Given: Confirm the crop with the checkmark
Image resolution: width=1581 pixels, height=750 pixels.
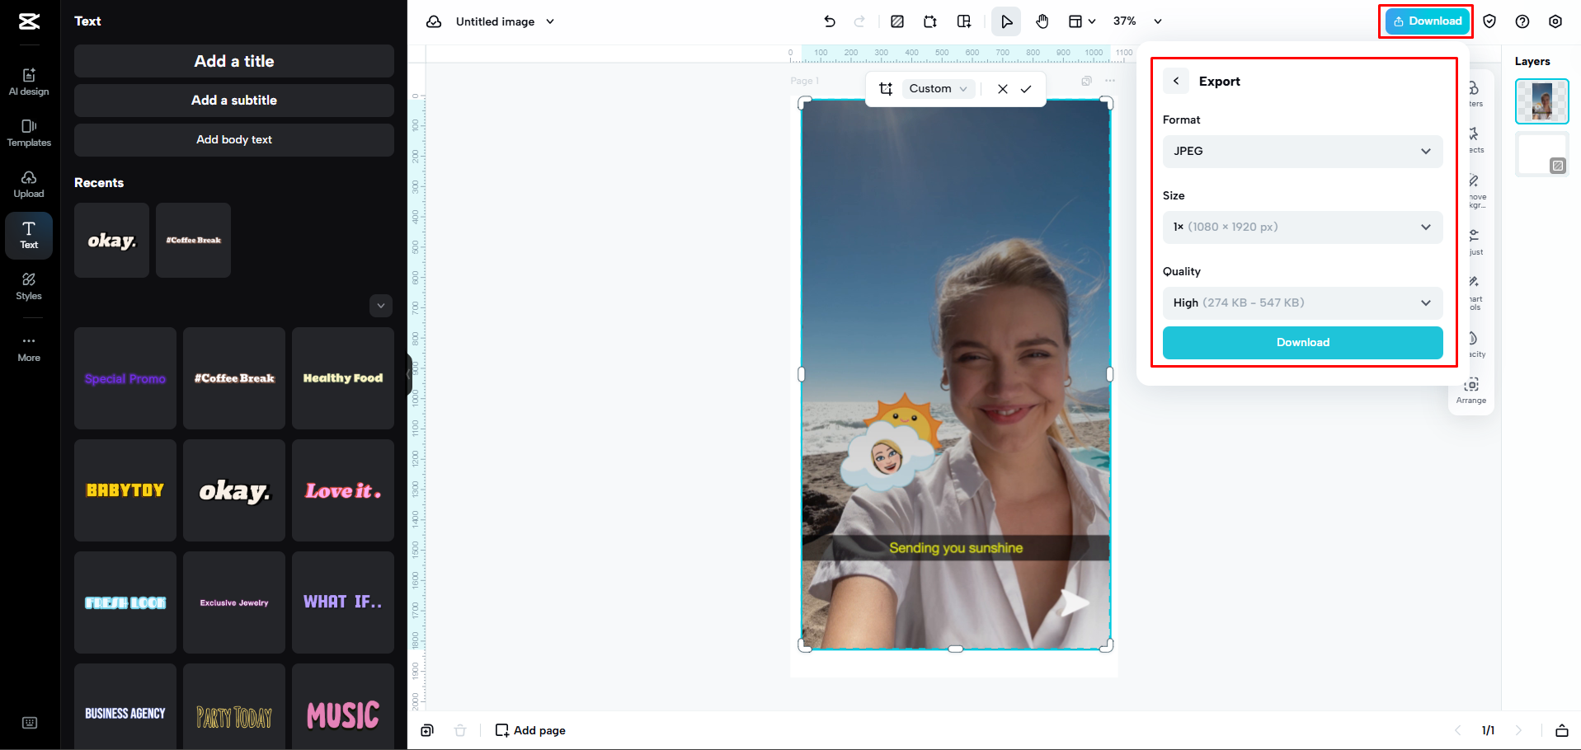Looking at the screenshot, I should [1026, 89].
